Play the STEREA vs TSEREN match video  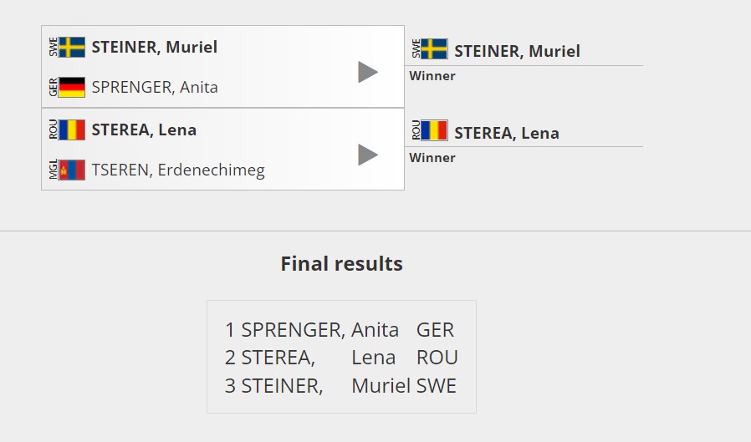pos(368,155)
